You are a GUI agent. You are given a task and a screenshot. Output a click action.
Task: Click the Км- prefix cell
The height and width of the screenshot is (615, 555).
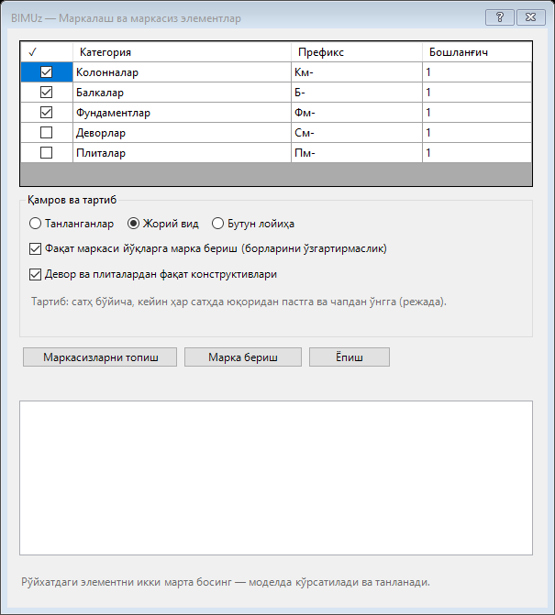[357, 72]
